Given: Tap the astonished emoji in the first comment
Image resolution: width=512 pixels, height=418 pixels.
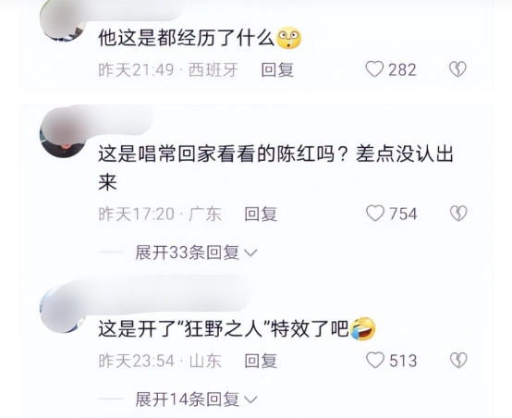Looking at the screenshot, I should click(x=288, y=38).
